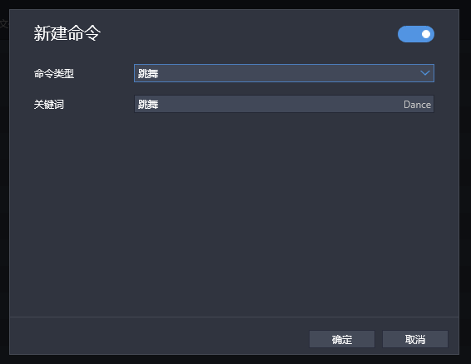471x364 pixels.
Task: Select the 命令类型 label
Action: pyautogui.click(x=54, y=73)
